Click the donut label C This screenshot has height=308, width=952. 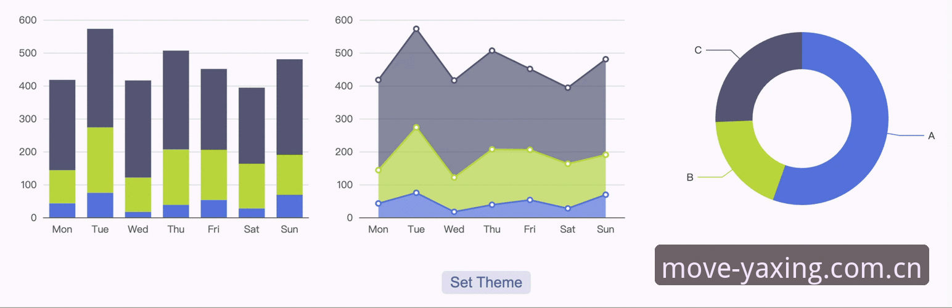coord(698,50)
